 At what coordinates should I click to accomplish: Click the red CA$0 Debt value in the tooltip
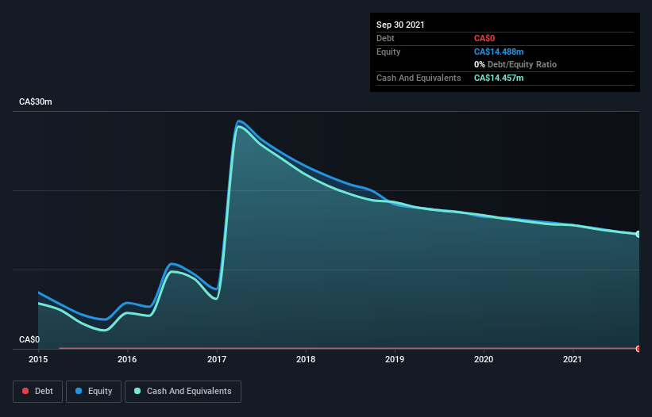(484, 38)
